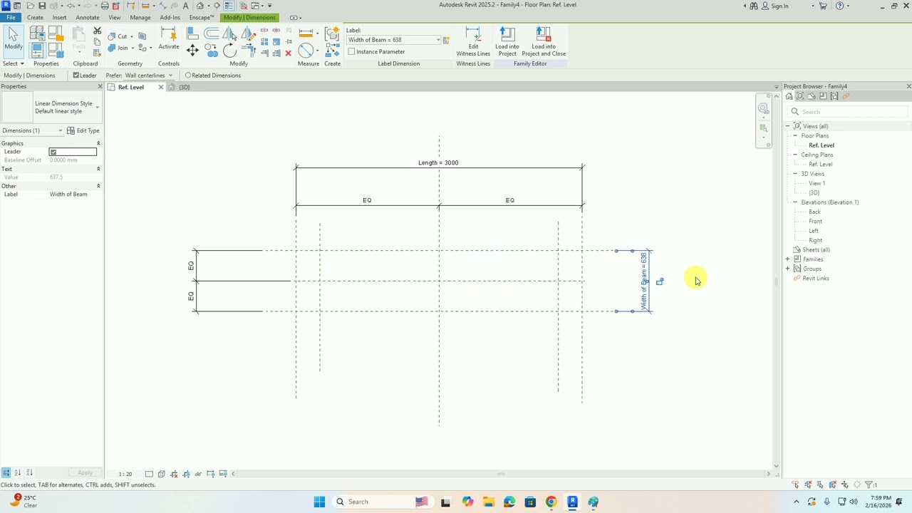The width and height of the screenshot is (912, 513).
Task: Click the Help question mark icon
Action: click(x=840, y=6)
